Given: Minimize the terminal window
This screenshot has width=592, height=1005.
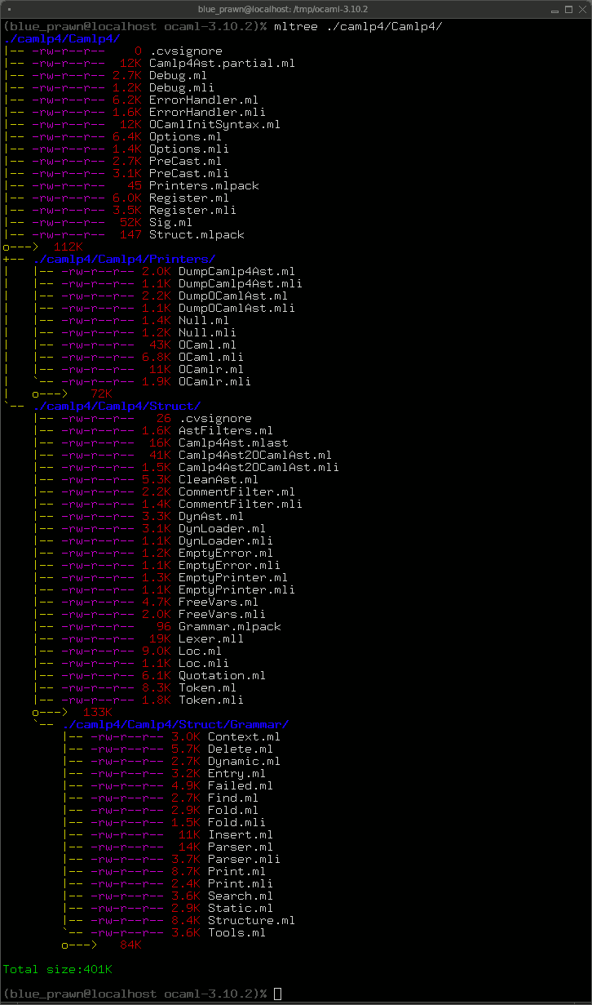Looking at the screenshot, I should (x=555, y=9).
